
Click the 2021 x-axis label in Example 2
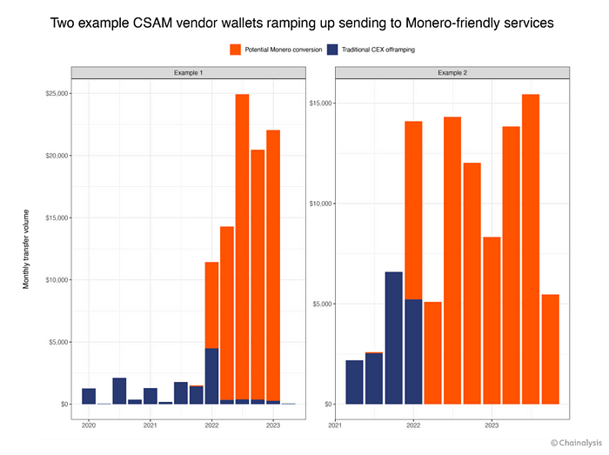335,425
